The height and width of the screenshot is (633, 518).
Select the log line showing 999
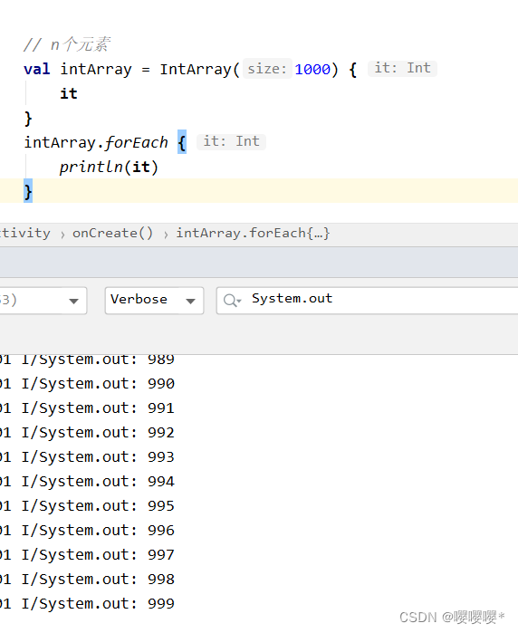[x=87, y=603]
